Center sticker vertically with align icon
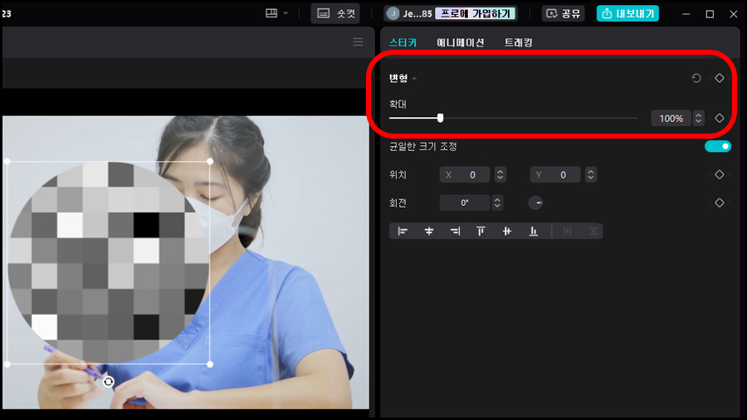The image size is (747, 420). [507, 232]
